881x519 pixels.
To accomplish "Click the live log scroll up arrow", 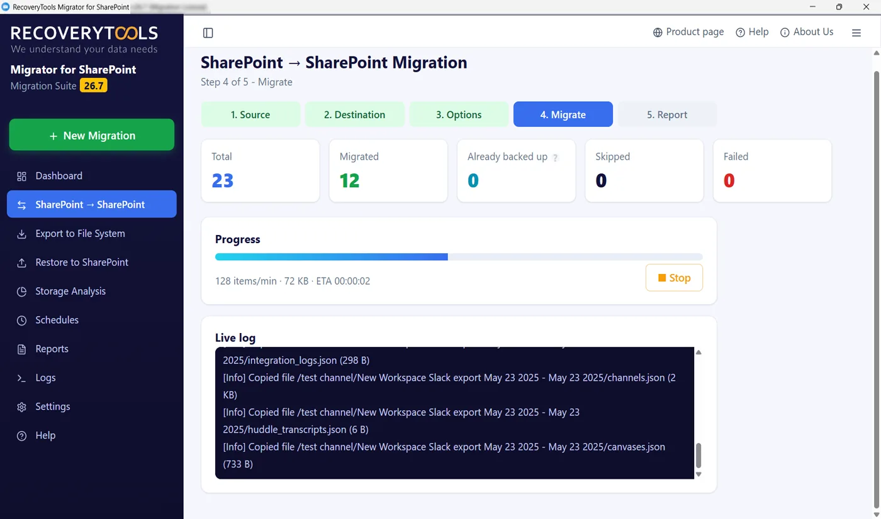I will click(699, 352).
